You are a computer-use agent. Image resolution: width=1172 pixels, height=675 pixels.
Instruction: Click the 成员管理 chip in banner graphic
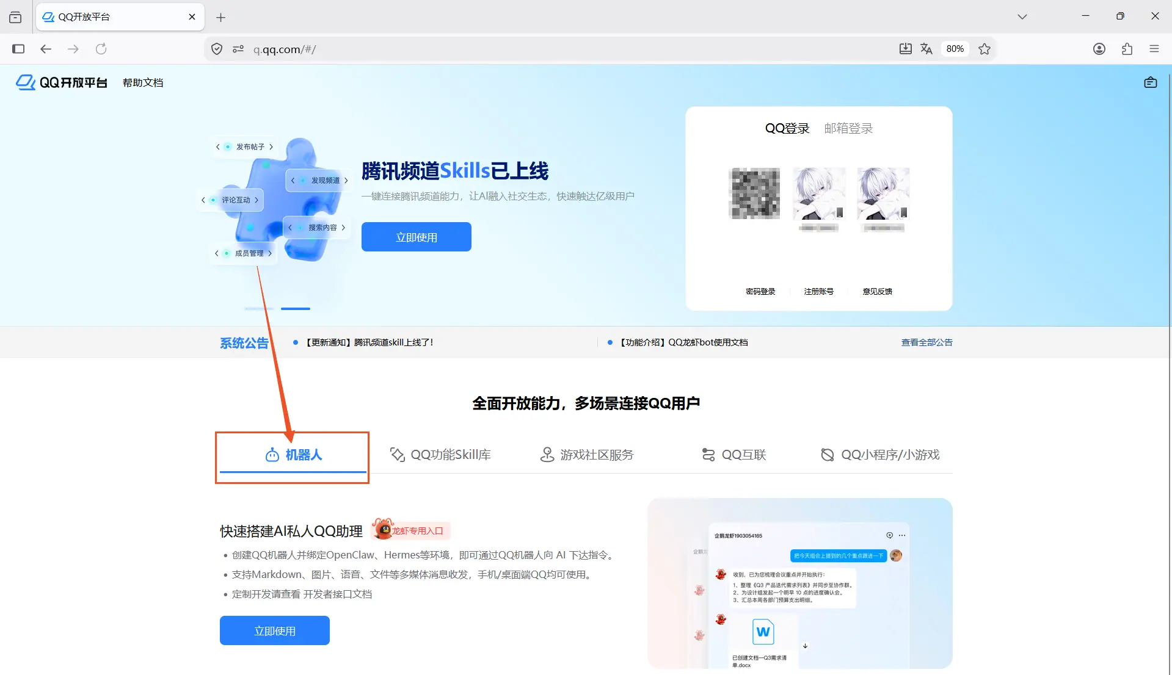pyautogui.click(x=243, y=253)
